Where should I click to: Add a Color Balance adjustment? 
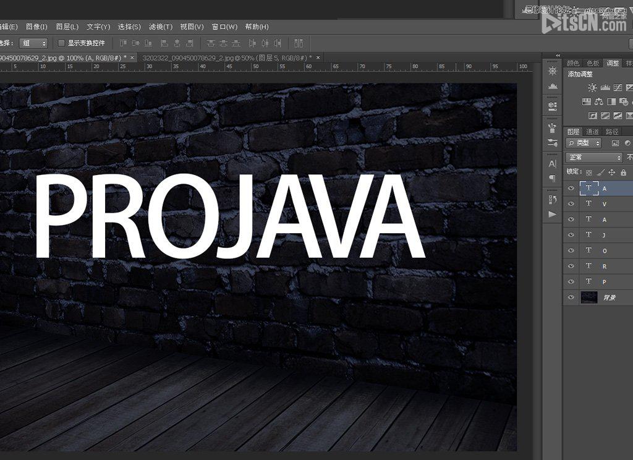pos(599,101)
